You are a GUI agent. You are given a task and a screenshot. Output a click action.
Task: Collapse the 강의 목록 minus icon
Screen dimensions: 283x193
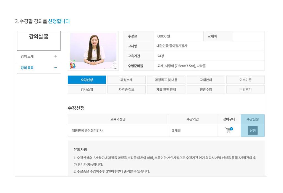56,68
